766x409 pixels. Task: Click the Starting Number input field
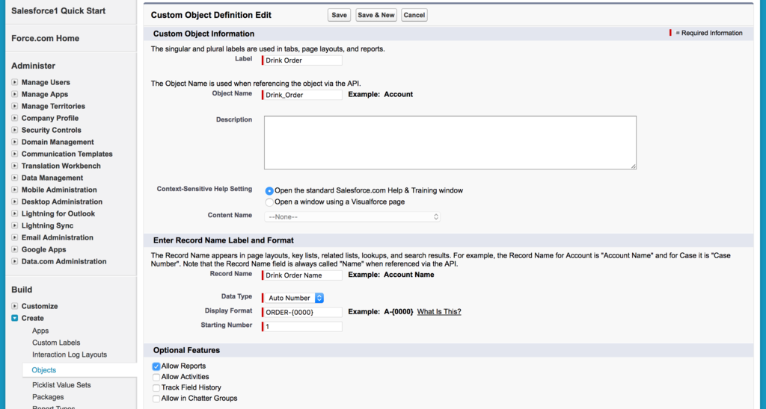click(x=302, y=327)
